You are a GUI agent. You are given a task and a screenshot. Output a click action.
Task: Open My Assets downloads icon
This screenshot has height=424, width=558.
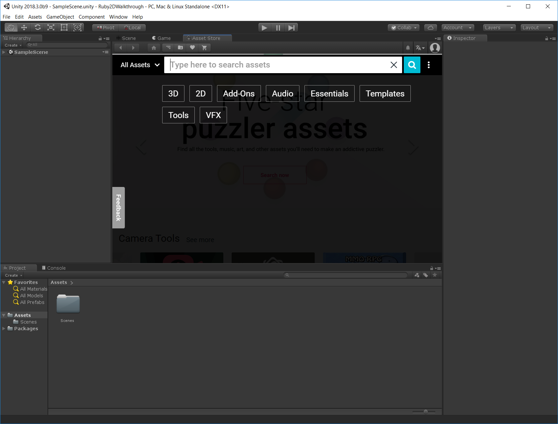point(180,48)
